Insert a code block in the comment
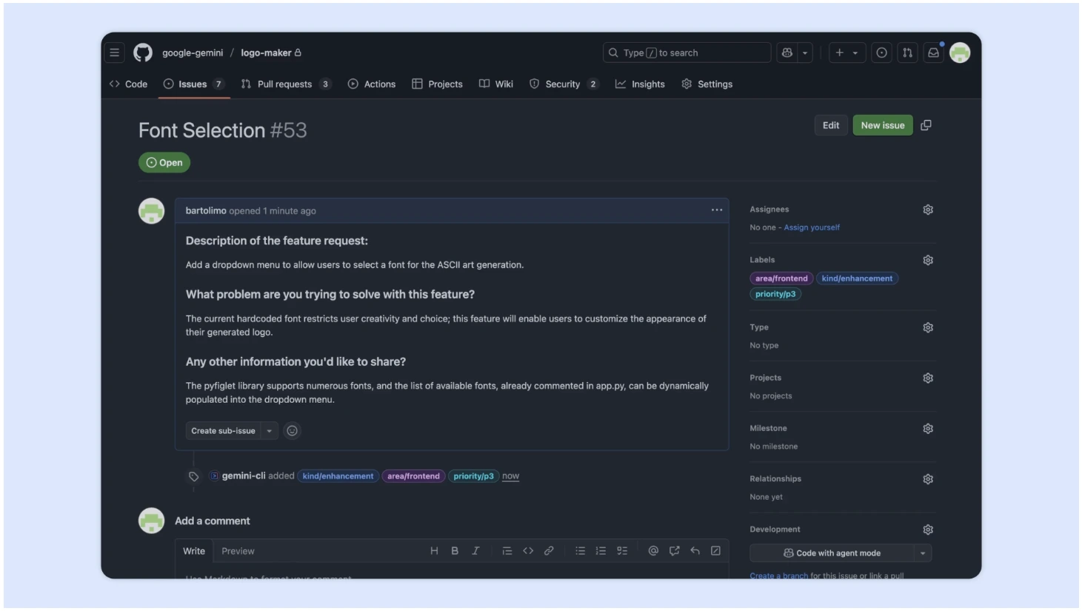1082x611 pixels. pyautogui.click(x=529, y=551)
